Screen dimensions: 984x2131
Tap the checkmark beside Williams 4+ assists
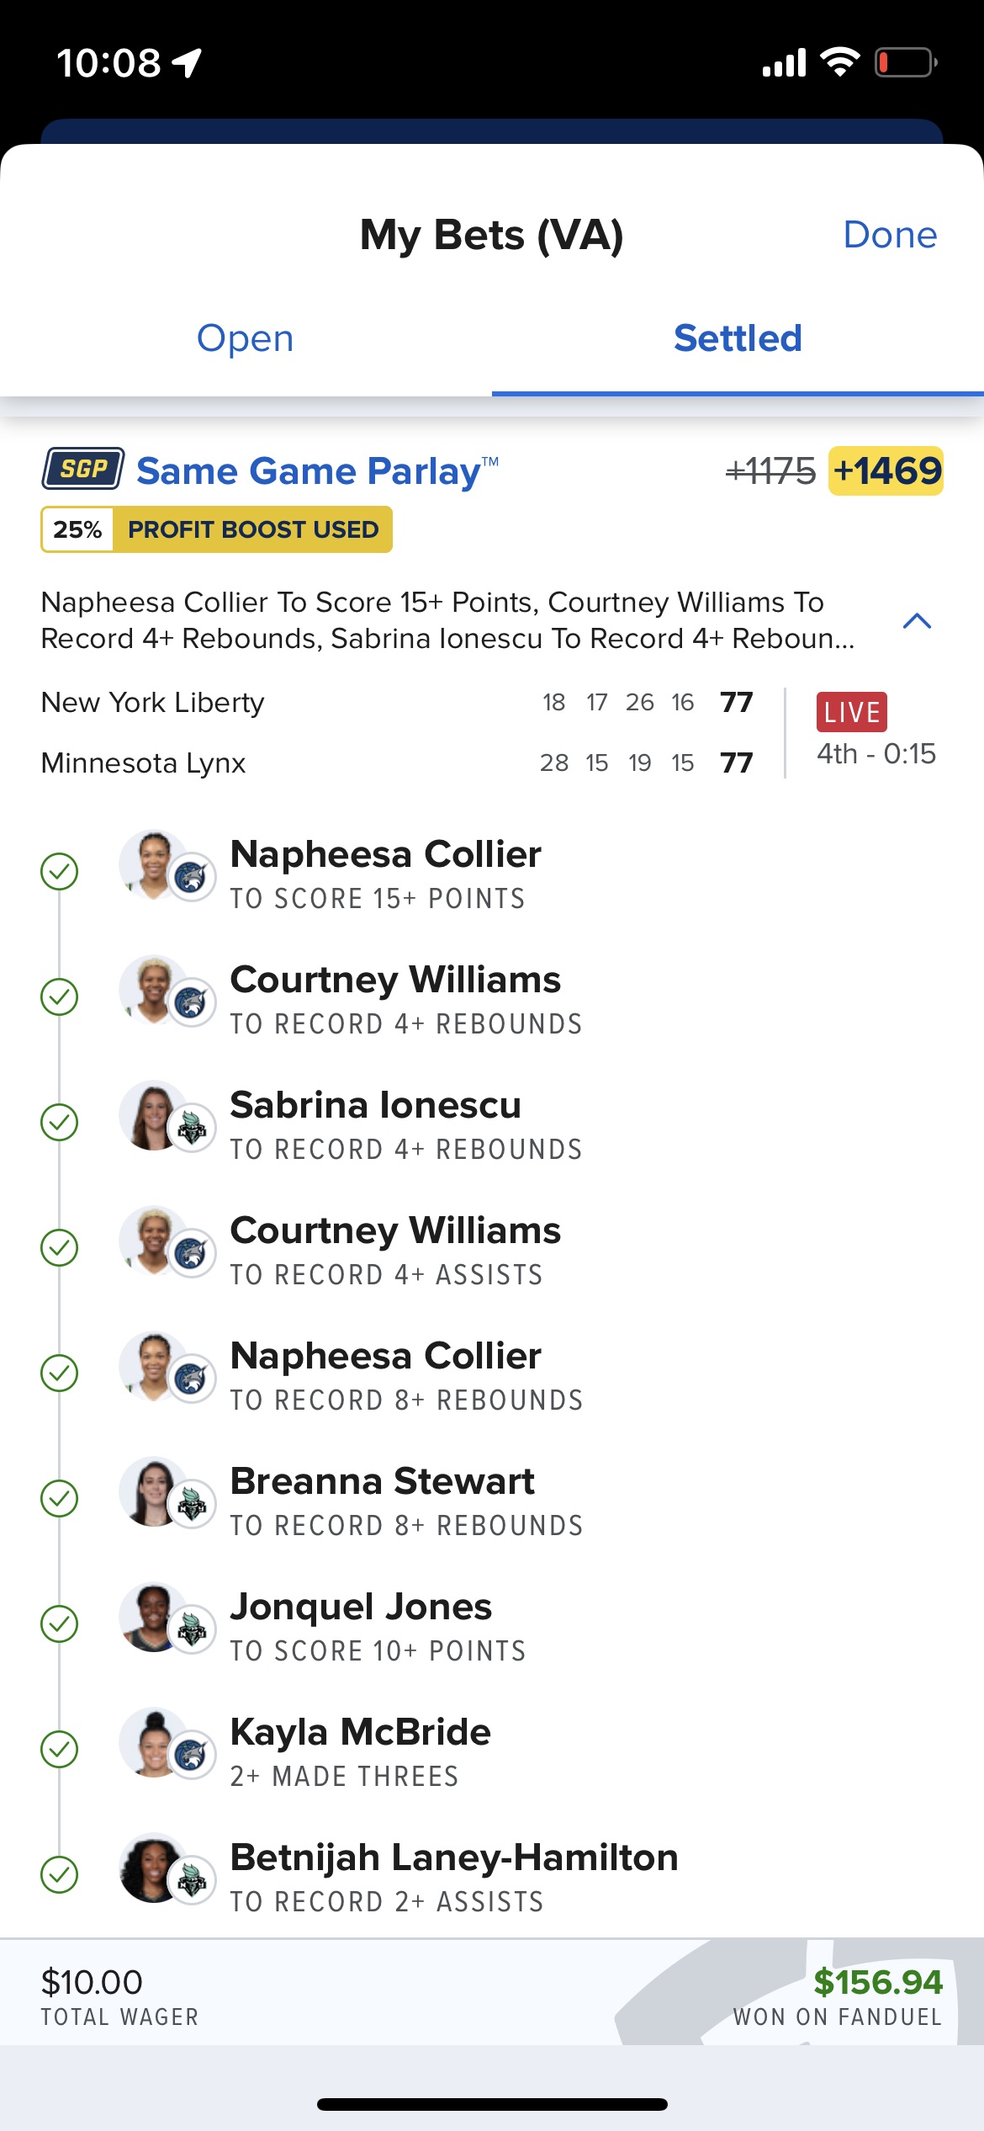point(60,1247)
